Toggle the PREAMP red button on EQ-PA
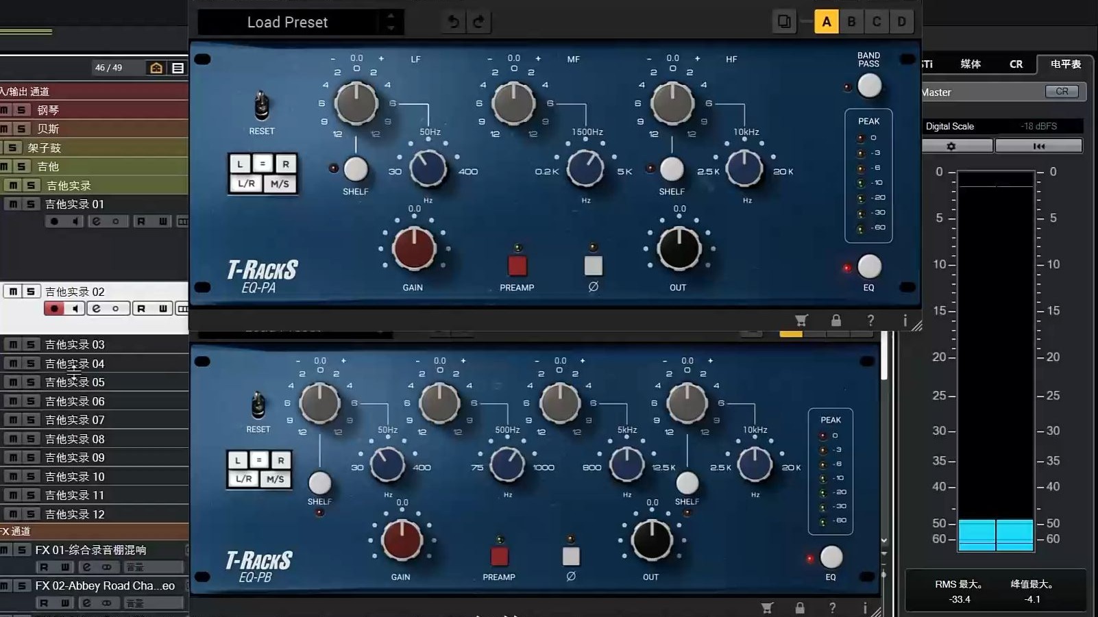Image resolution: width=1098 pixels, height=617 pixels. [x=517, y=265]
